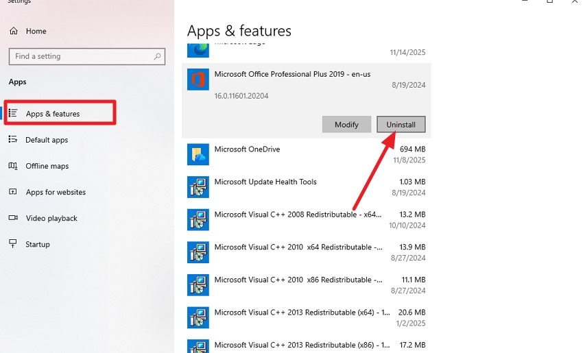The height and width of the screenshot is (353, 583).
Task: Click the 10/10/2024 install date
Action: click(407, 226)
